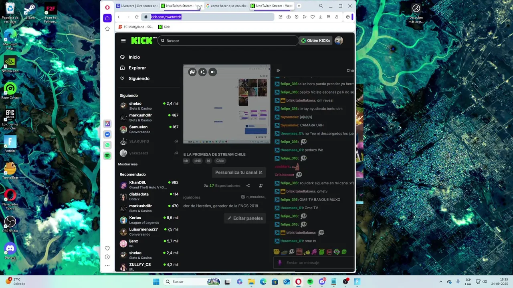Click the sparkle clip icon on video
This screenshot has width=513, height=288.
(202, 72)
